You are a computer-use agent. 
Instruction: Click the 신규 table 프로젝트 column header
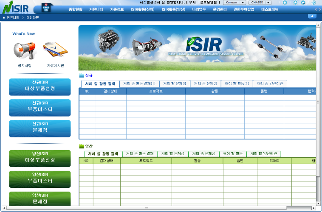click(156, 91)
